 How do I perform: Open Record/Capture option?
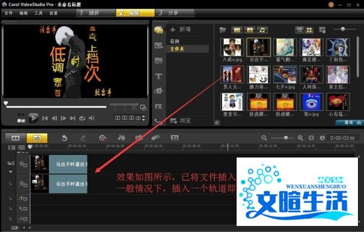(103, 138)
